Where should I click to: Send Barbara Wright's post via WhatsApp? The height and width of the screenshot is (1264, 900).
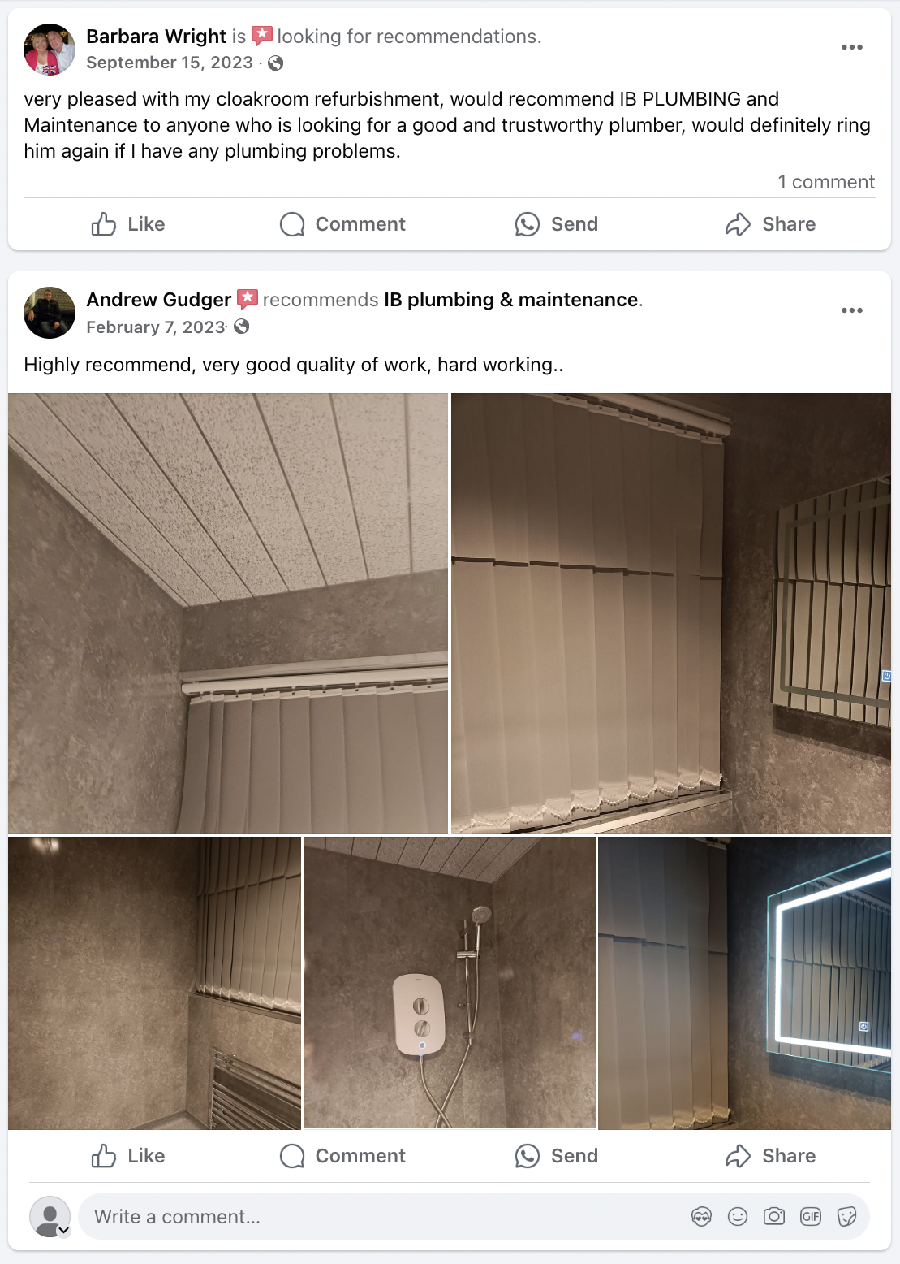point(556,224)
